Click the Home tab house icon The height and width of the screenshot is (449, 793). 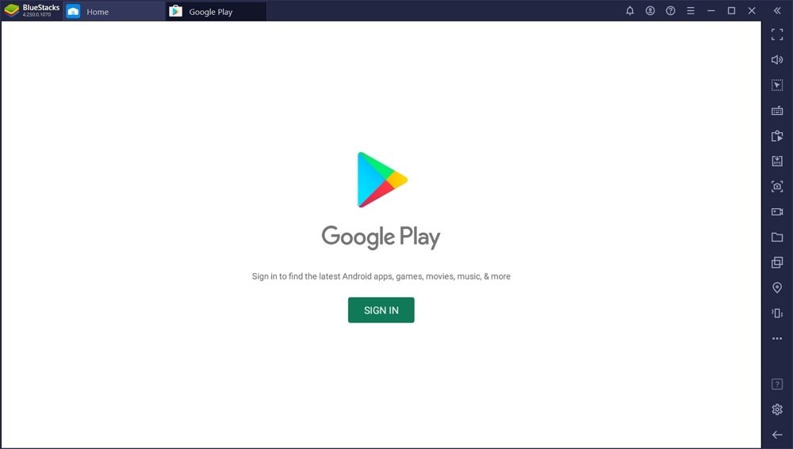click(x=73, y=11)
